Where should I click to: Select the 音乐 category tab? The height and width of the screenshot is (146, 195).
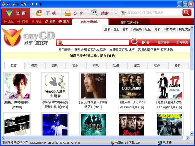pos(75,65)
